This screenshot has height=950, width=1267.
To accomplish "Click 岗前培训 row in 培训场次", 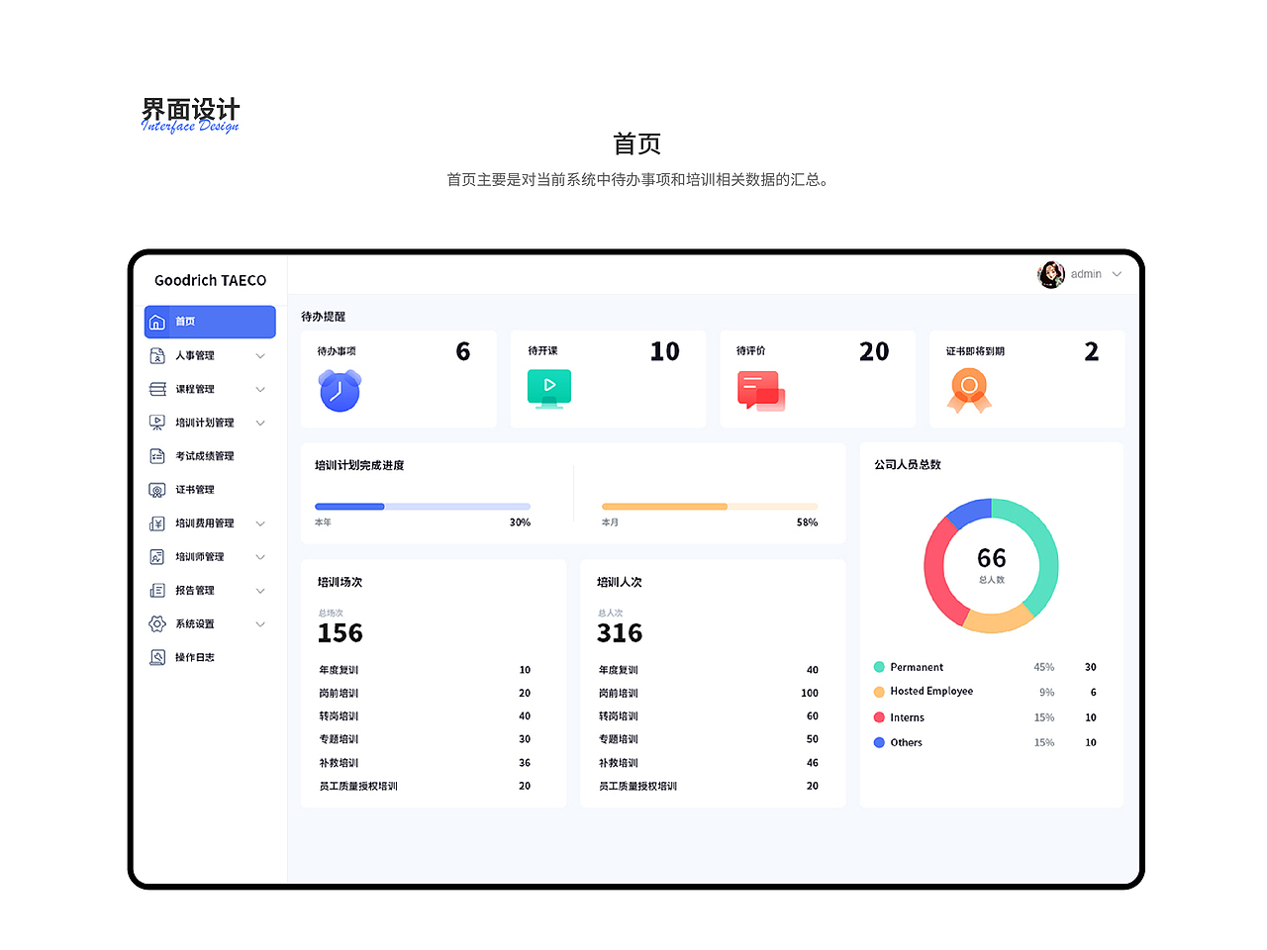I will tap(425, 694).
